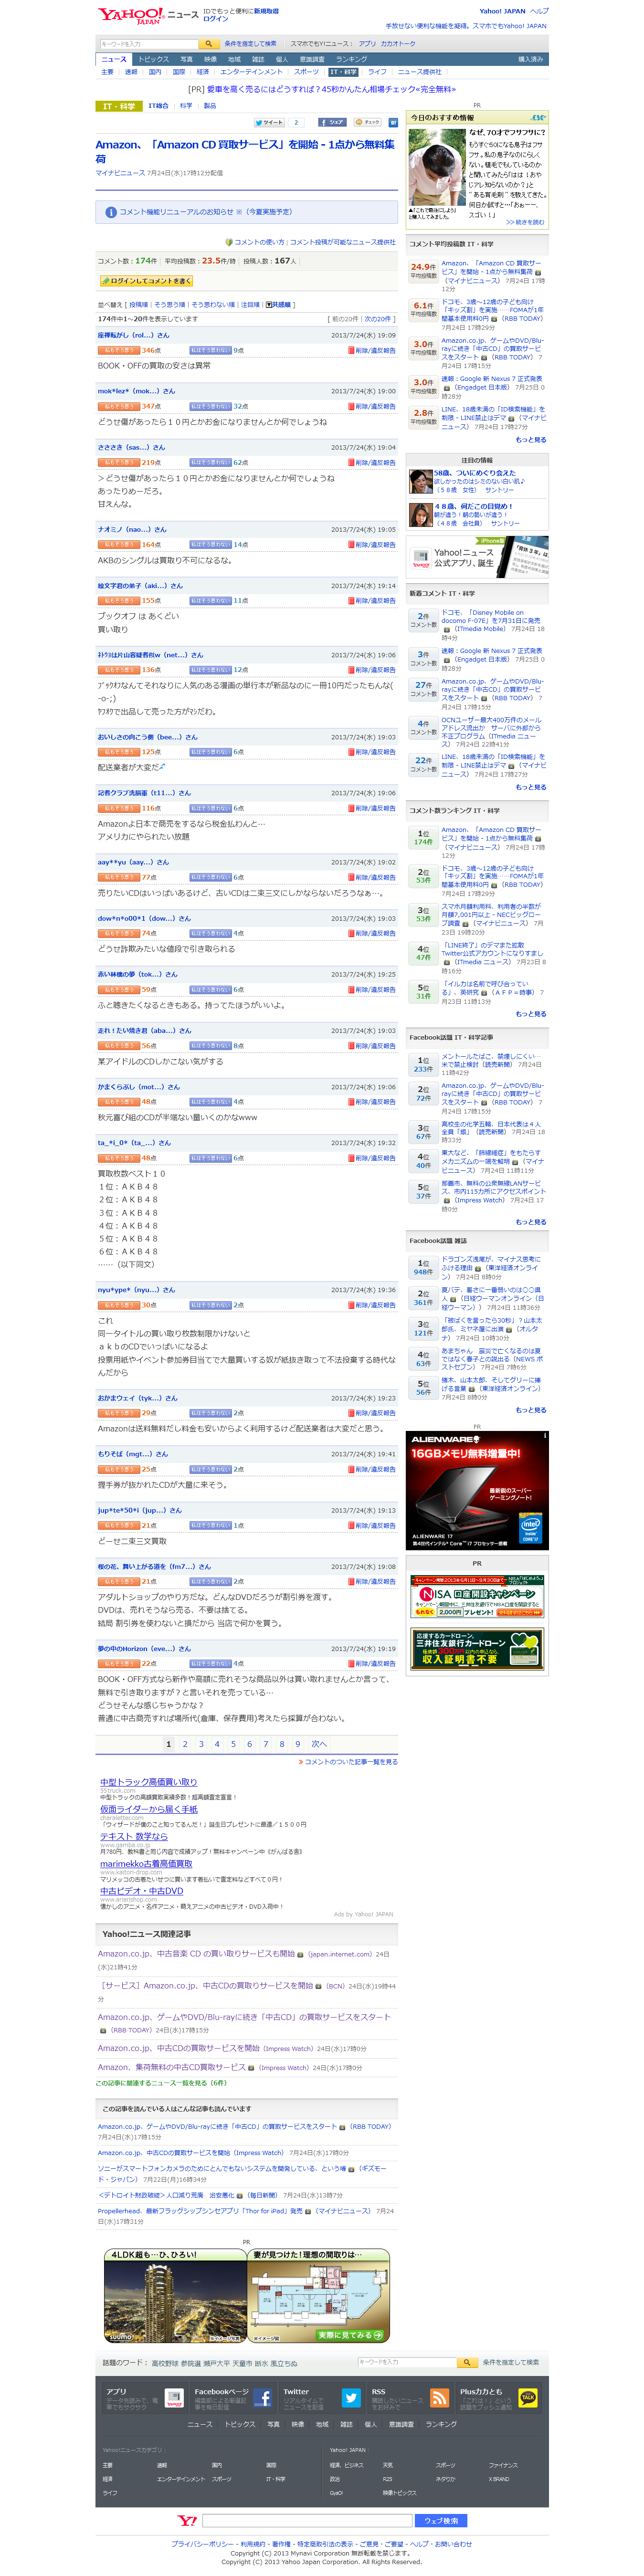Click the RSS feed icon in footer
Image resolution: width=644 pixels, height=2576 pixels.
click(439, 2398)
